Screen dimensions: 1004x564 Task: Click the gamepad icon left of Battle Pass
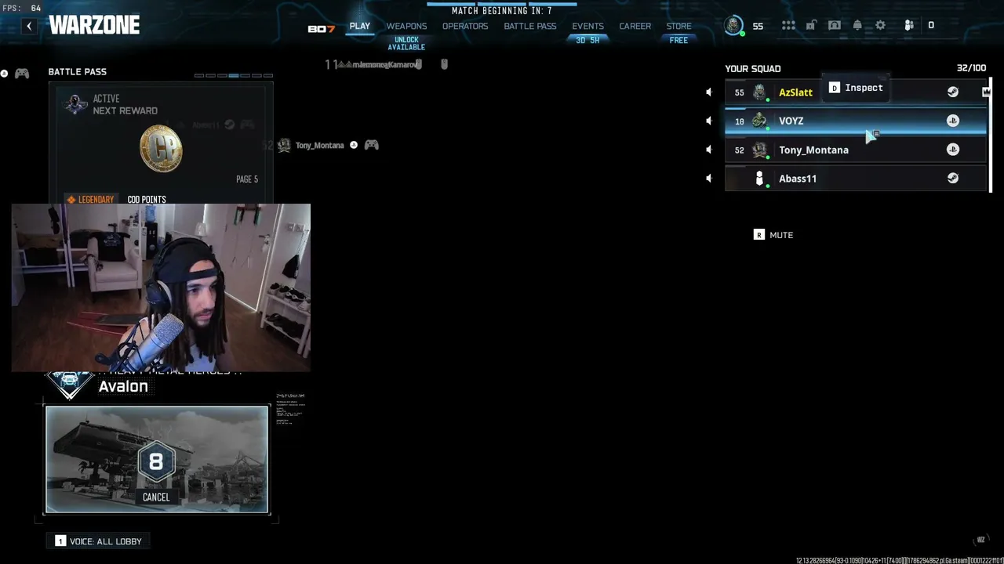(x=22, y=74)
